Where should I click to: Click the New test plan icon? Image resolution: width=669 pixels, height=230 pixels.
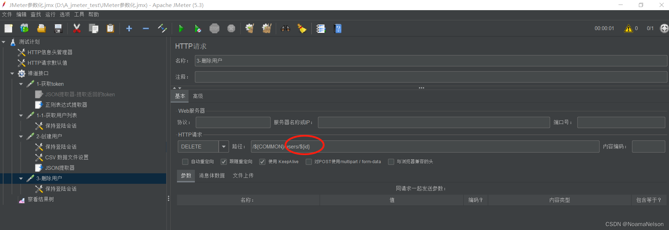tap(8, 28)
